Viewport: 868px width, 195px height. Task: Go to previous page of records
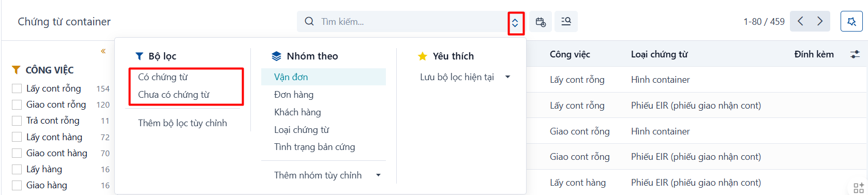click(x=800, y=21)
